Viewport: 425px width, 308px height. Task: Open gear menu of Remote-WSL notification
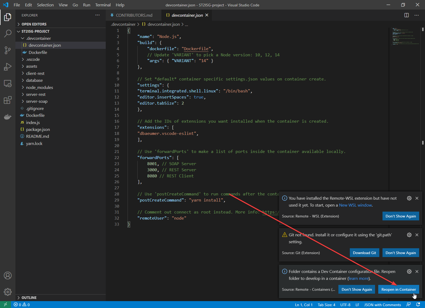(x=409, y=198)
